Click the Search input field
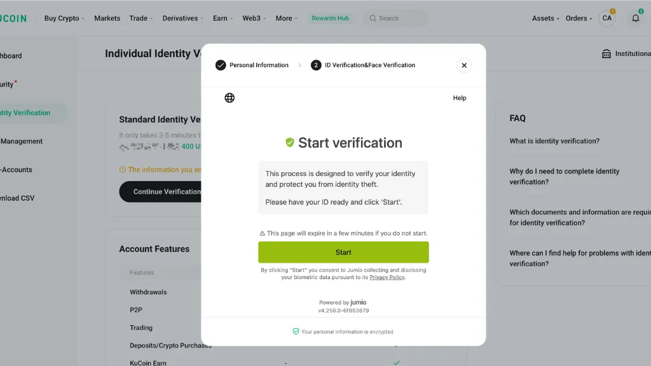This screenshot has height=366, width=651. (395, 18)
